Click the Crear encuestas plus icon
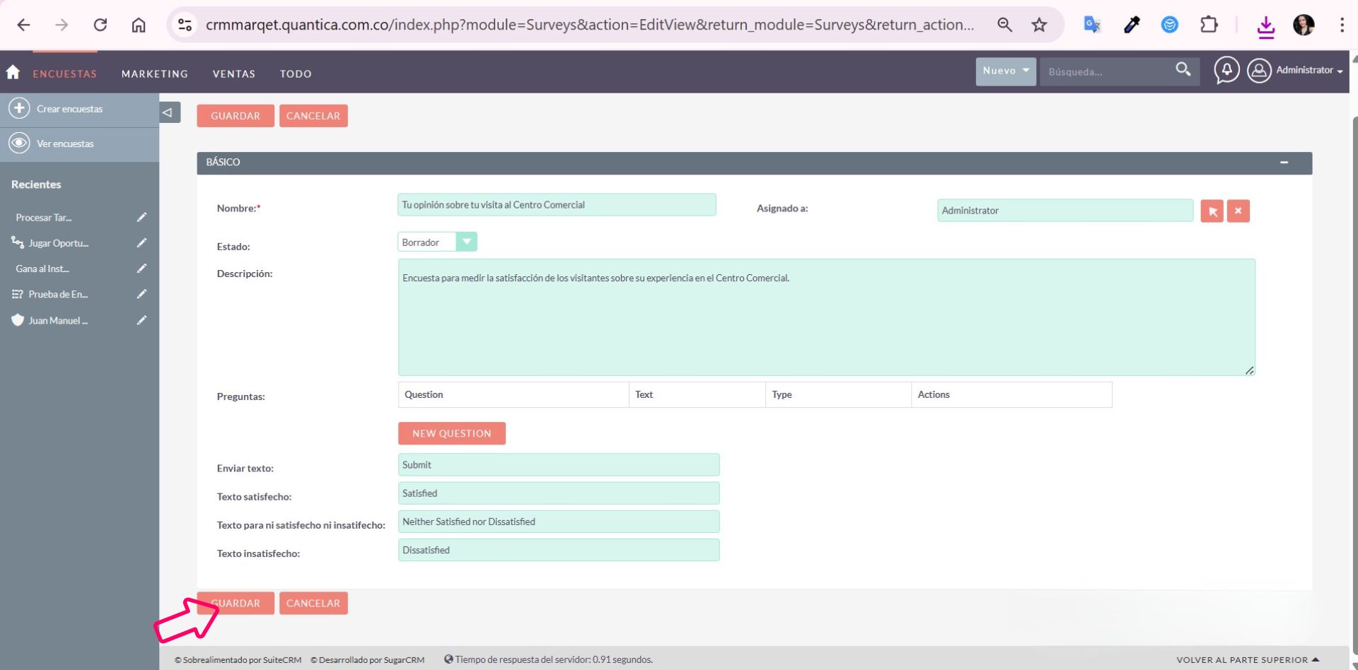The height and width of the screenshot is (670, 1358). coord(19,109)
